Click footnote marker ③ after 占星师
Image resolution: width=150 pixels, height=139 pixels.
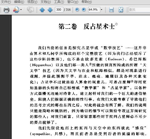coord(132,81)
